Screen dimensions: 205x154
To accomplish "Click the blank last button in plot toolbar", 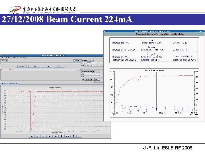I will tap(79, 136).
